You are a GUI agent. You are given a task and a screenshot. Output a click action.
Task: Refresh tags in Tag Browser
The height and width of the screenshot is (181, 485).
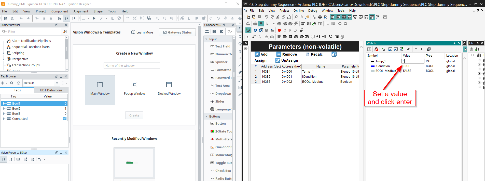point(19,83)
